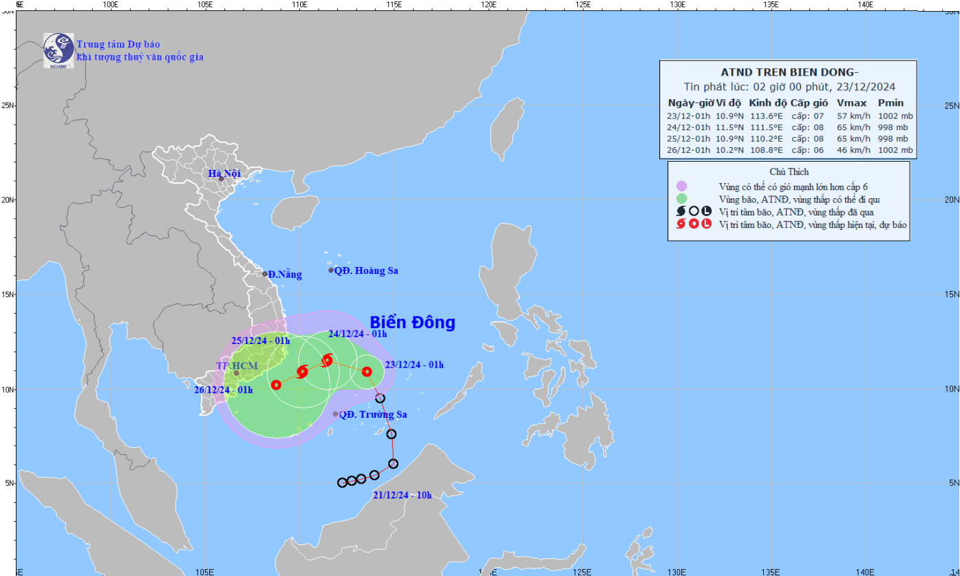Click the longitude value 111.5°E
Screen dimensions: 960x576
point(767,127)
